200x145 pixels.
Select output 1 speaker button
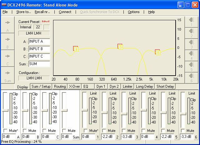[192, 22]
